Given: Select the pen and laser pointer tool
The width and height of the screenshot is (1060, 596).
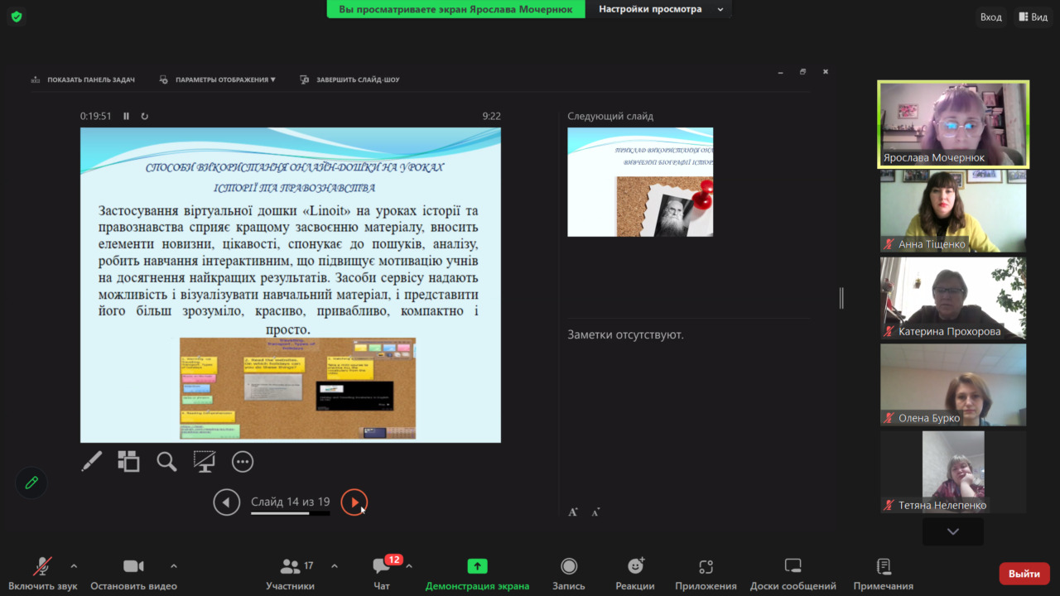Looking at the screenshot, I should click(91, 461).
